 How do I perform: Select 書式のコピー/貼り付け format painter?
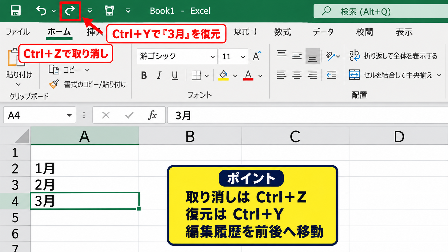pos(88,84)
